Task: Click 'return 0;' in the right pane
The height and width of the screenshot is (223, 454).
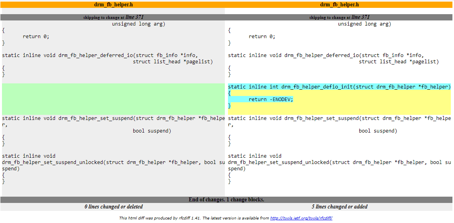Action: click(262, 37)
